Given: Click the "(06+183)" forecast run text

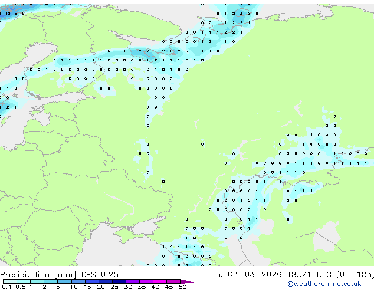Looking at the screenshot, I should [x=355, y=275].
